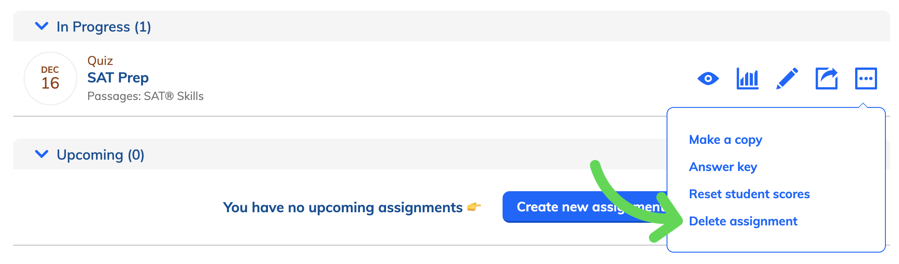The height and width of the screenshot is (264, 899).
Task: Open the three-dots more options icon
Action: (866, 78)
